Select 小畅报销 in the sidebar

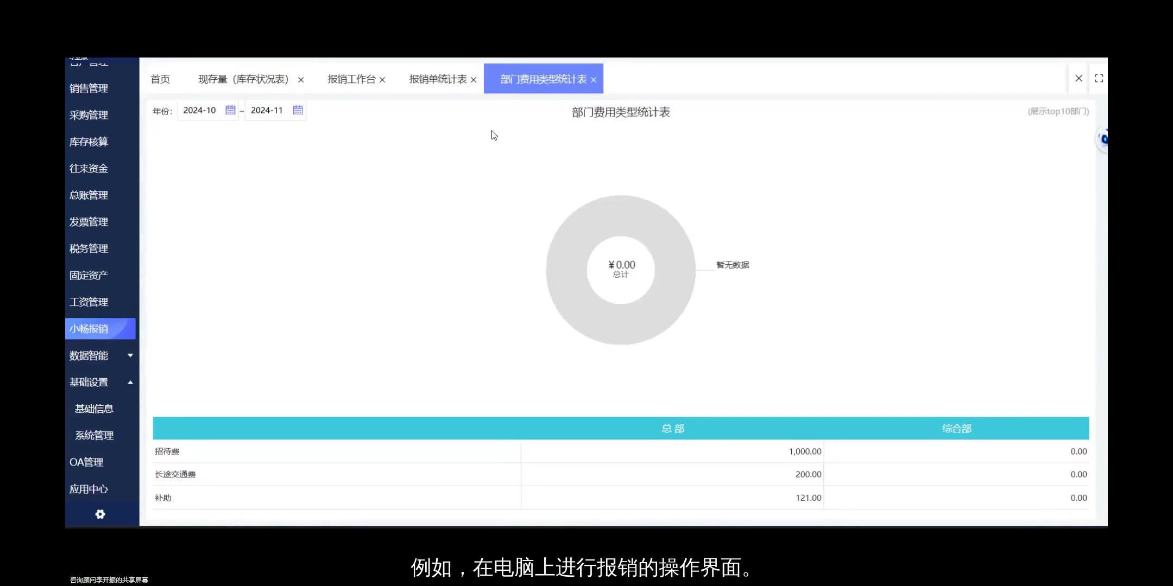(x=90, y=328)
